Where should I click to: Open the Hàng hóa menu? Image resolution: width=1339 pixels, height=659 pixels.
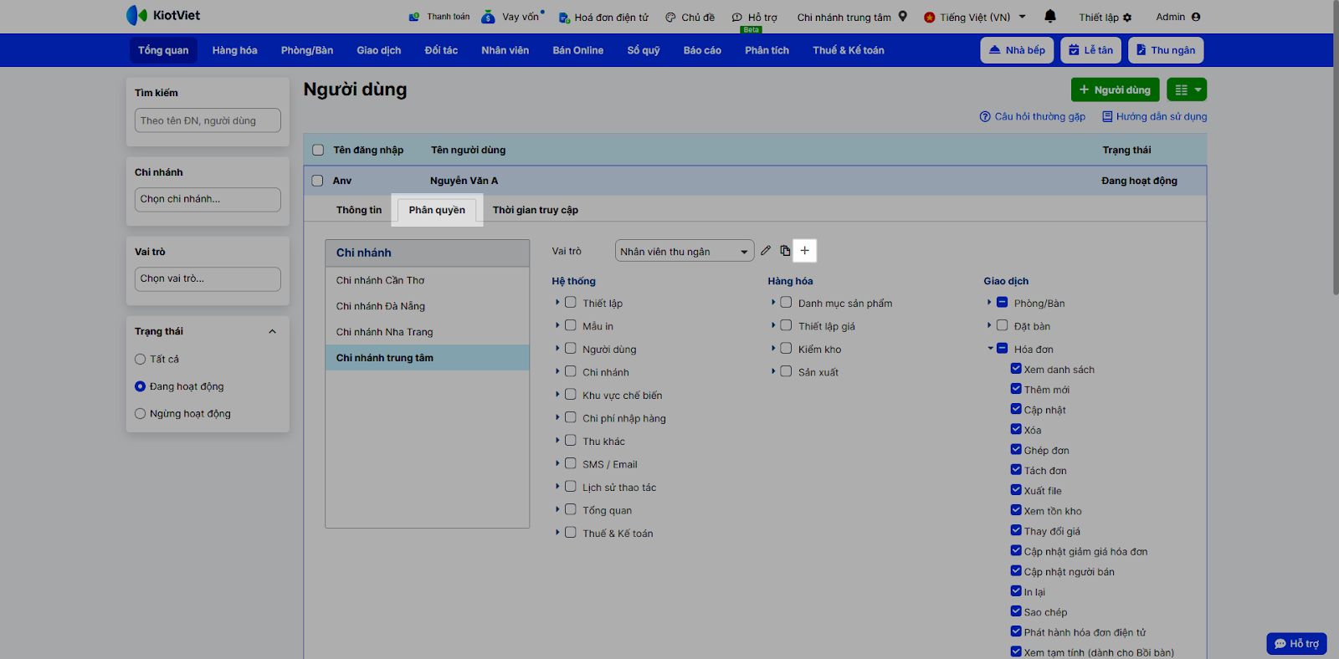click(x=234, y=50)
